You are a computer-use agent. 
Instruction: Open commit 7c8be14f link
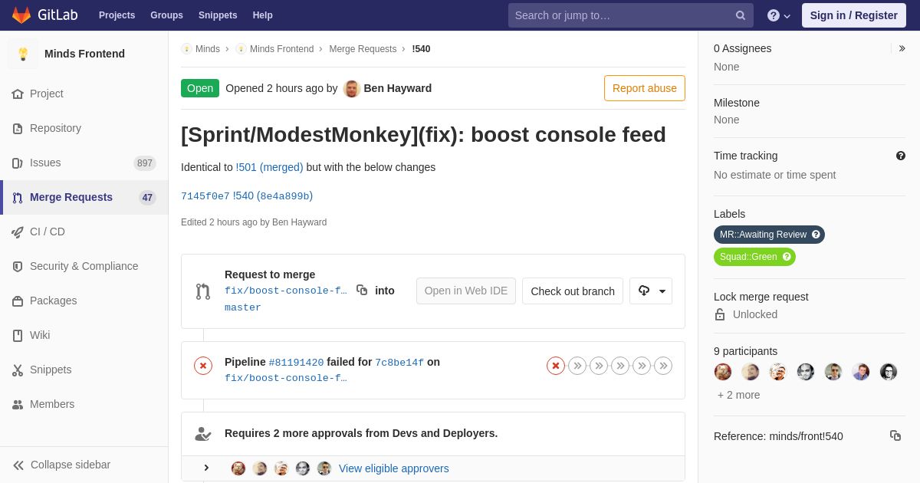pyautogui.click(x=399, y=363)
